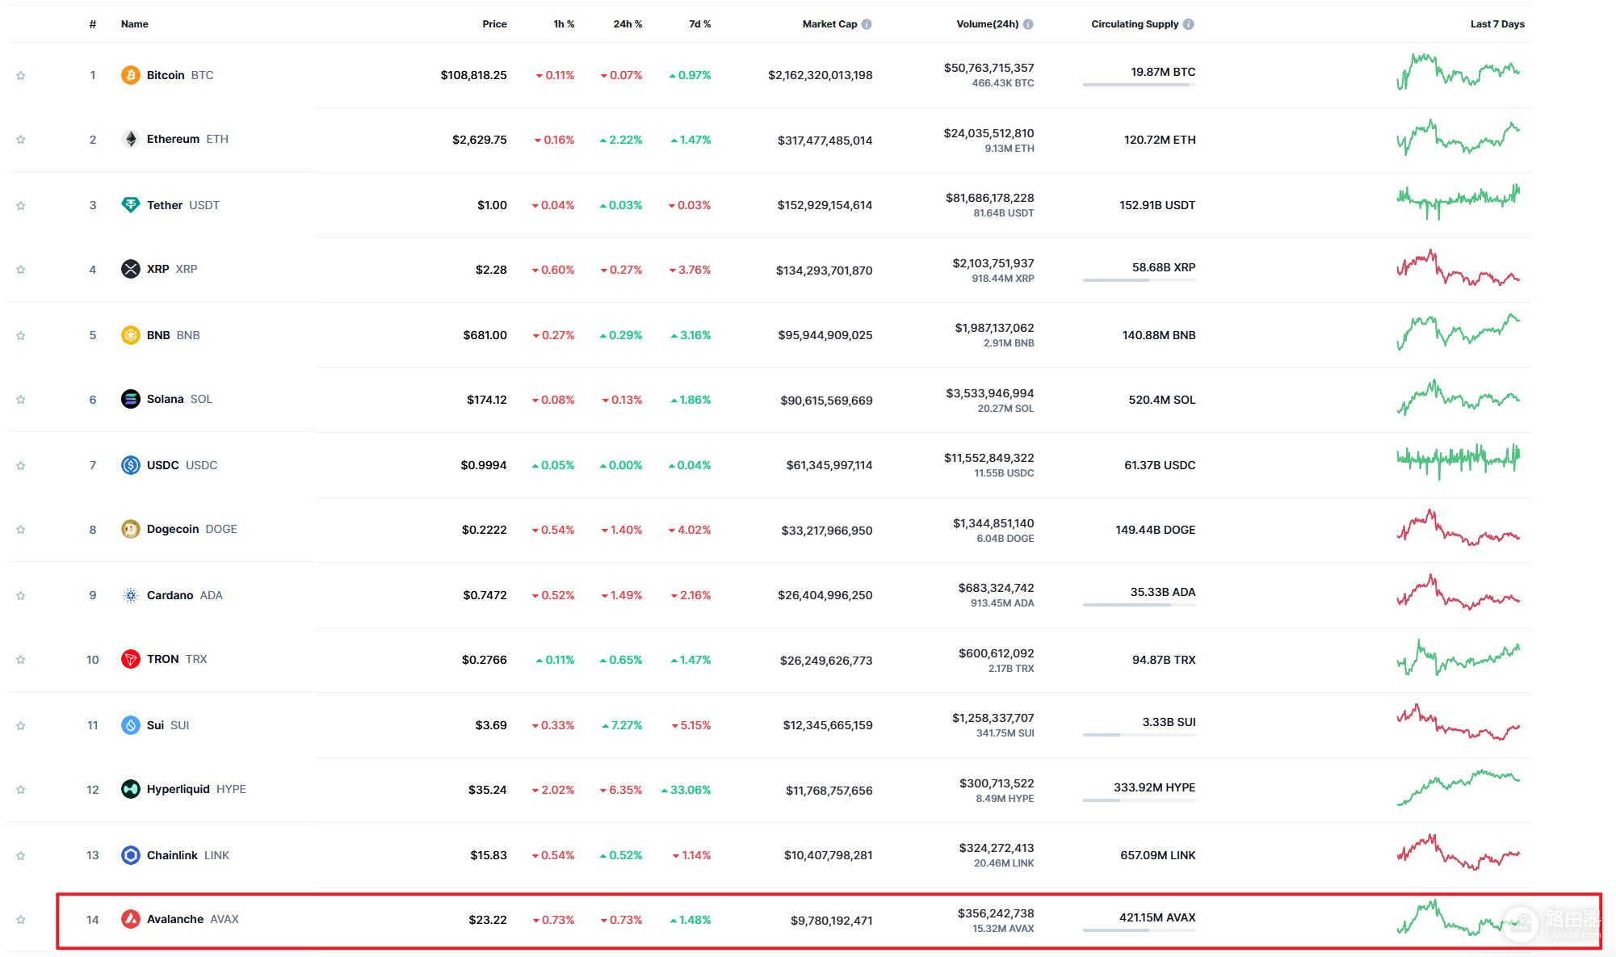Toggle the watchlist star for Dogecoin
This screenshot has width=1616, height=957.
[21, 530]
